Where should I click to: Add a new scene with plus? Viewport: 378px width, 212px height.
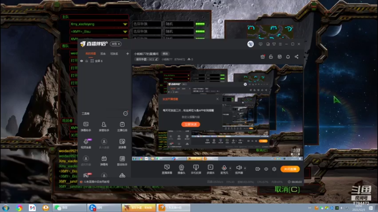[x=128, y=54]
